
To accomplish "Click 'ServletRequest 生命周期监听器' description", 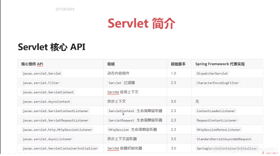I will (x=135, y=120).
